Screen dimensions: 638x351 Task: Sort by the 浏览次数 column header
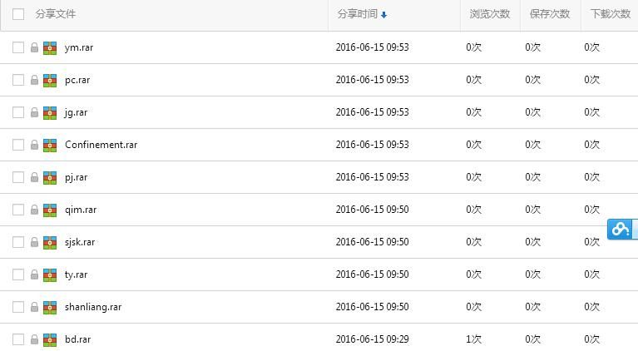coord(489,14)
